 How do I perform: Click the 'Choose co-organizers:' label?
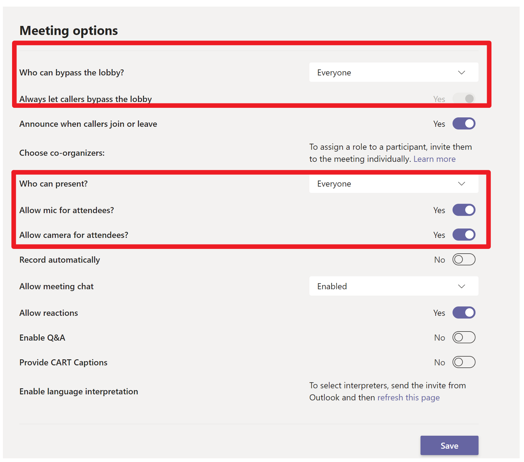pos(62,153)
